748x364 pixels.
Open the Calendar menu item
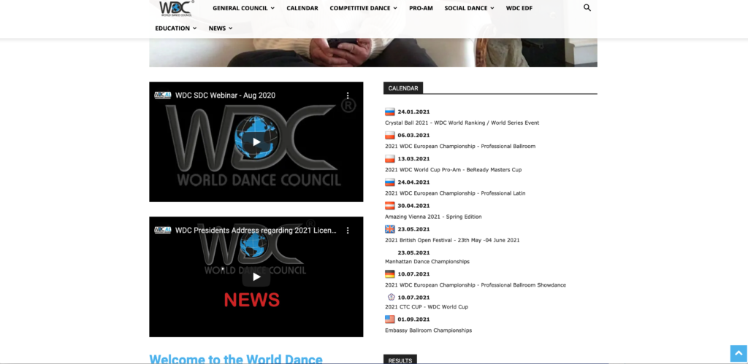point(302,8)
